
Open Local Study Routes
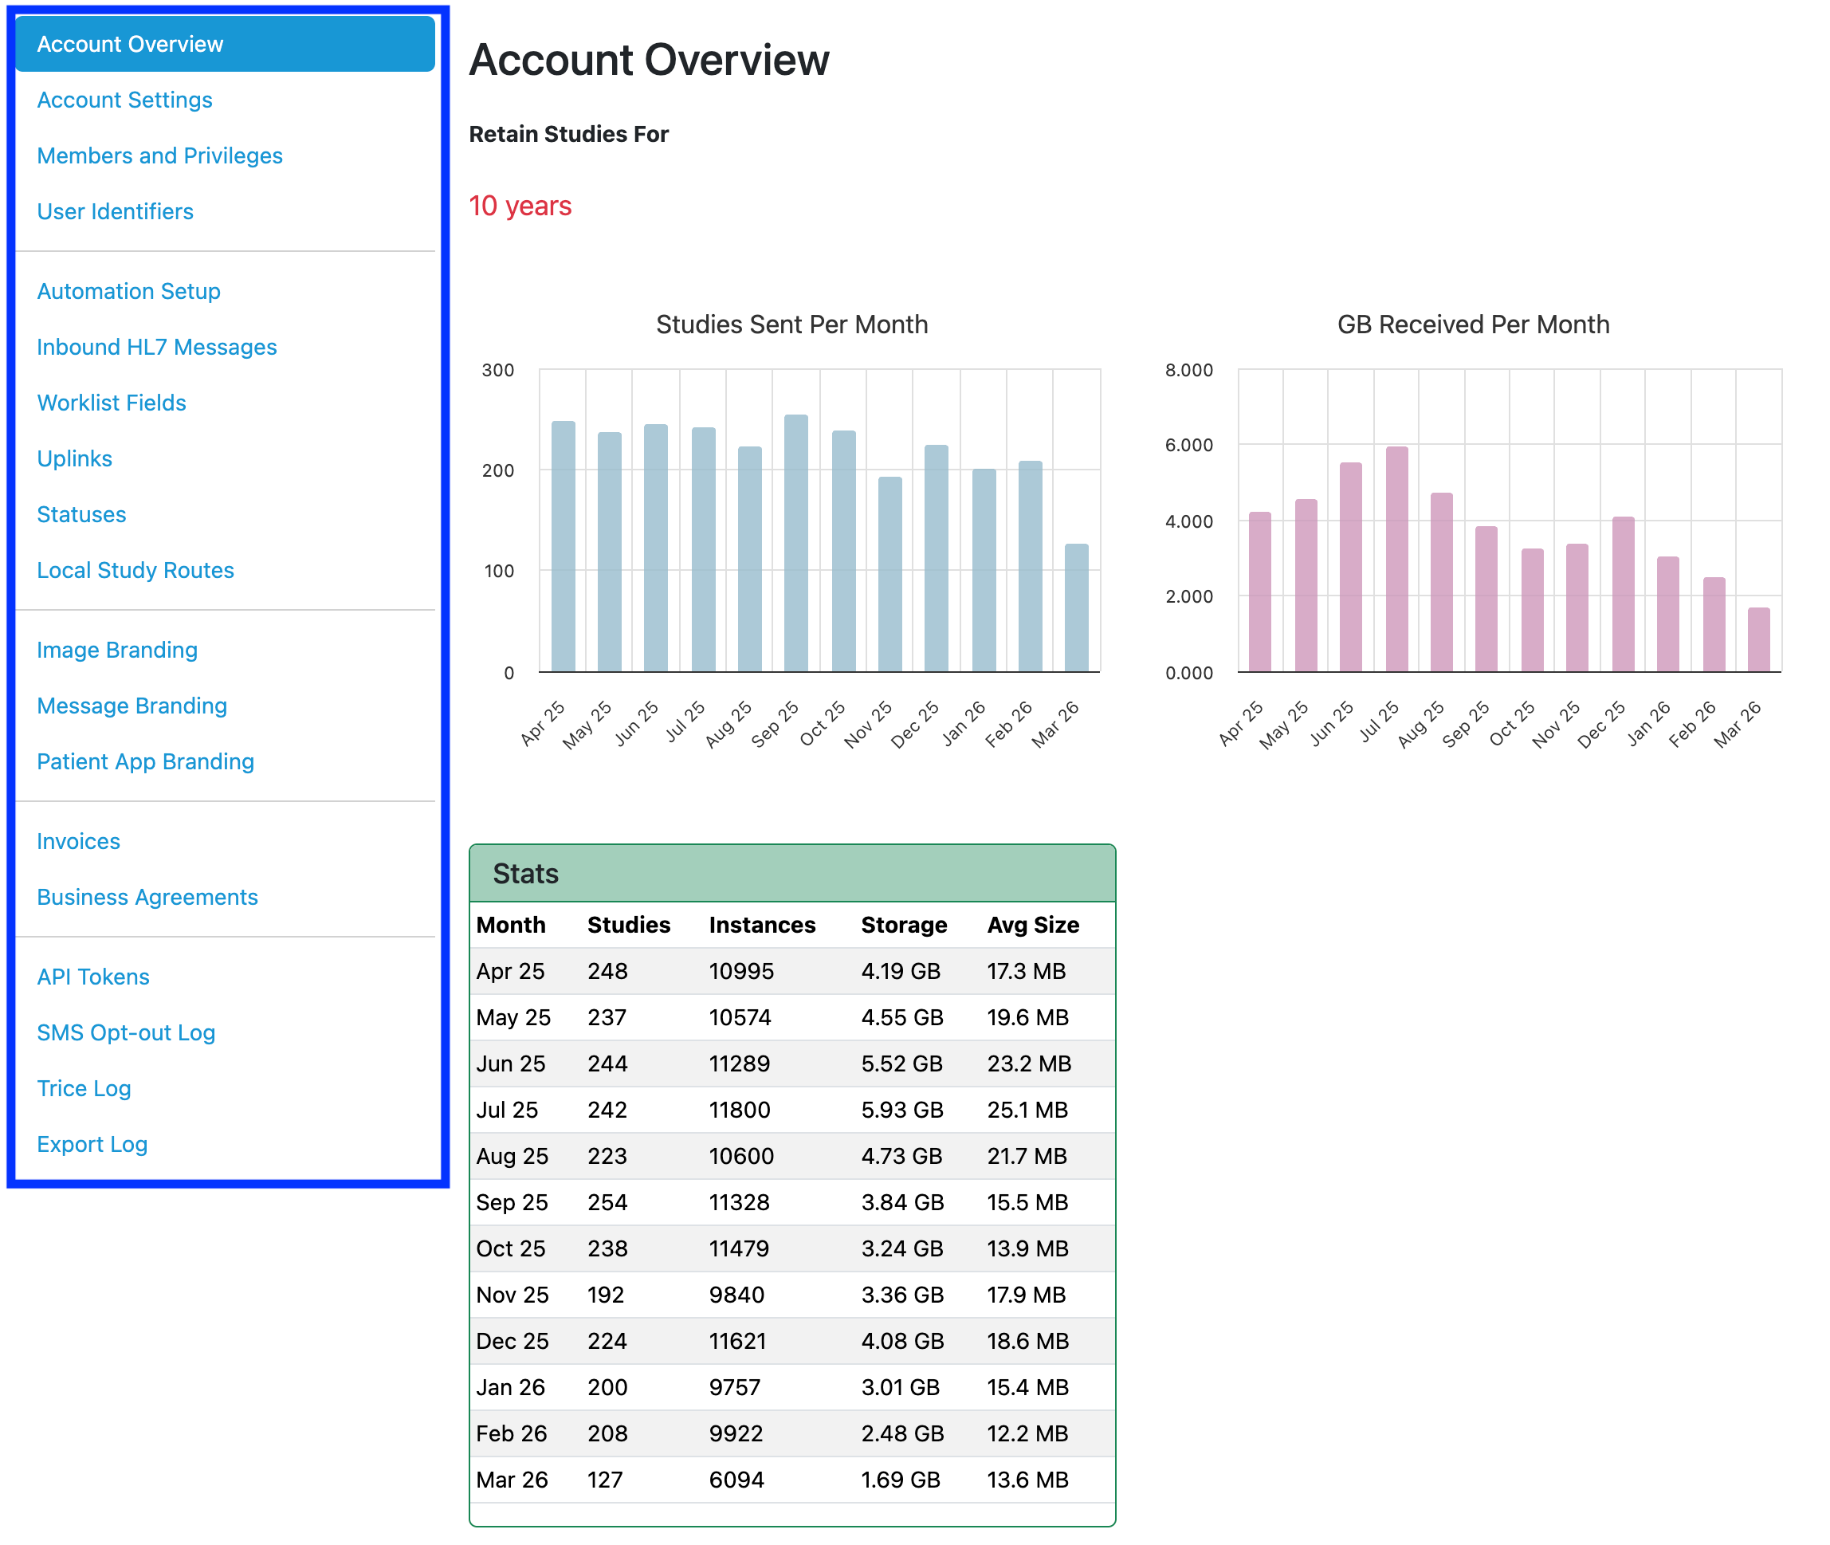(135, 570)
